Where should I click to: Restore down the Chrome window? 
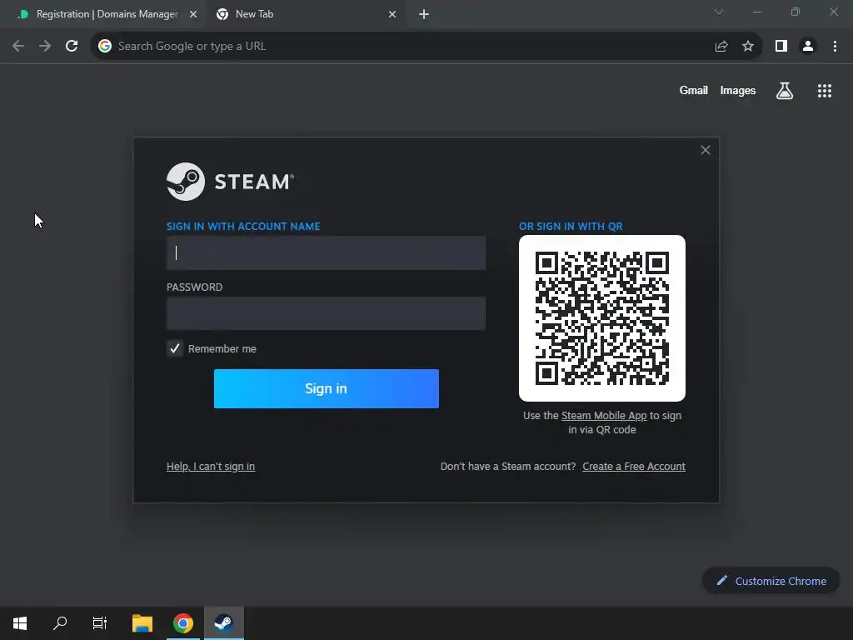coord(796,12)
